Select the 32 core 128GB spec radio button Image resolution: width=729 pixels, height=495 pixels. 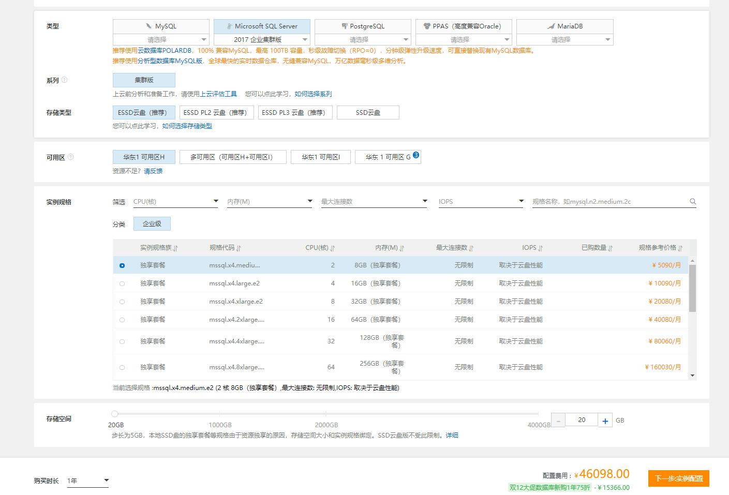point(122,341)
